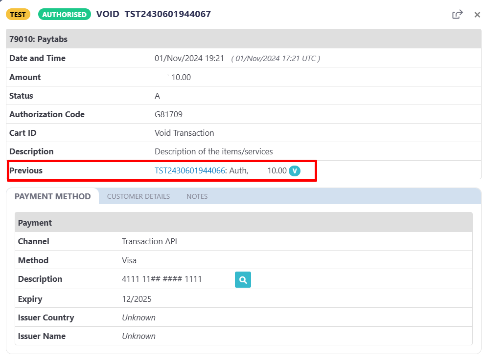The height and width of the screenshot is (359, 485).
Task: Click the Channel value 'Transaction API'
Action: (149, 241)
